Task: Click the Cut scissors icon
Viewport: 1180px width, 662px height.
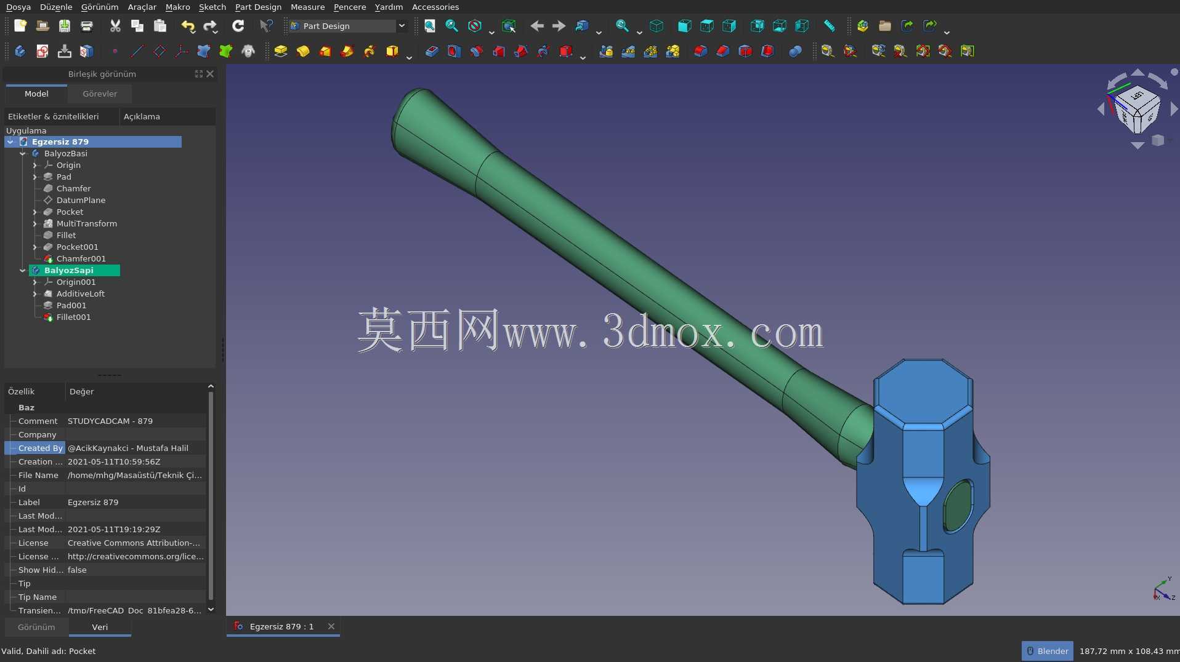Action: pyautogui.click(x=115, y=26)
